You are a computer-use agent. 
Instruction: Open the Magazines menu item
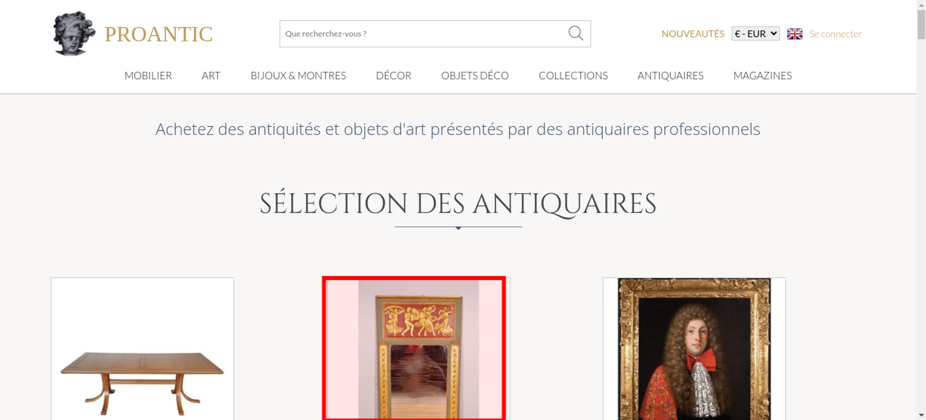[762, 75]
